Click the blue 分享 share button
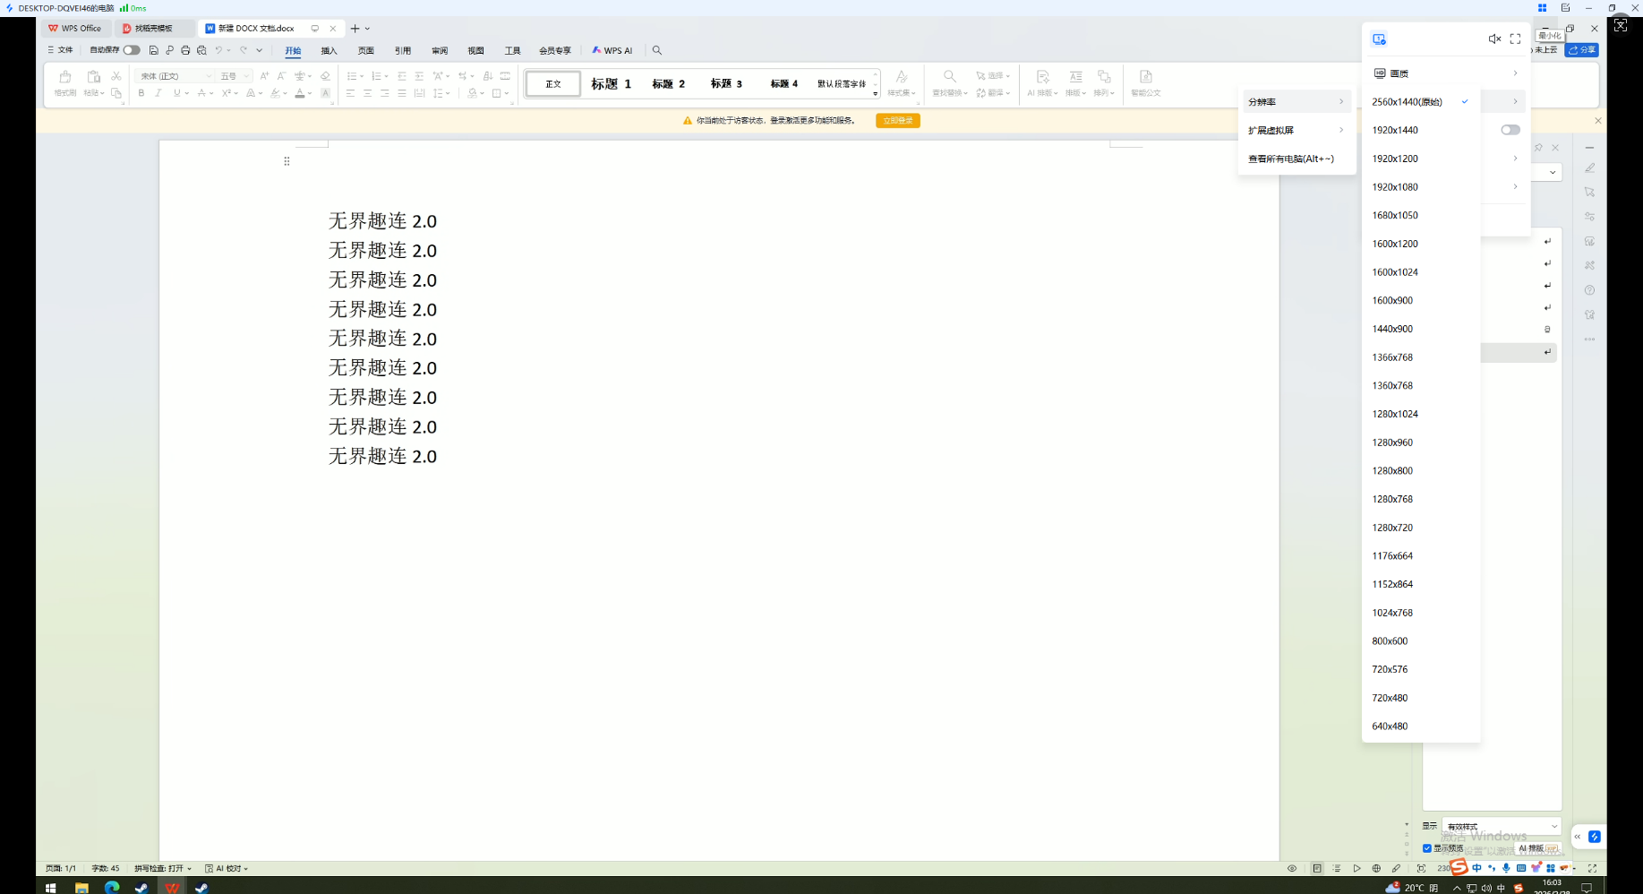1643x894 pixels. click(x=1581, y=50)
